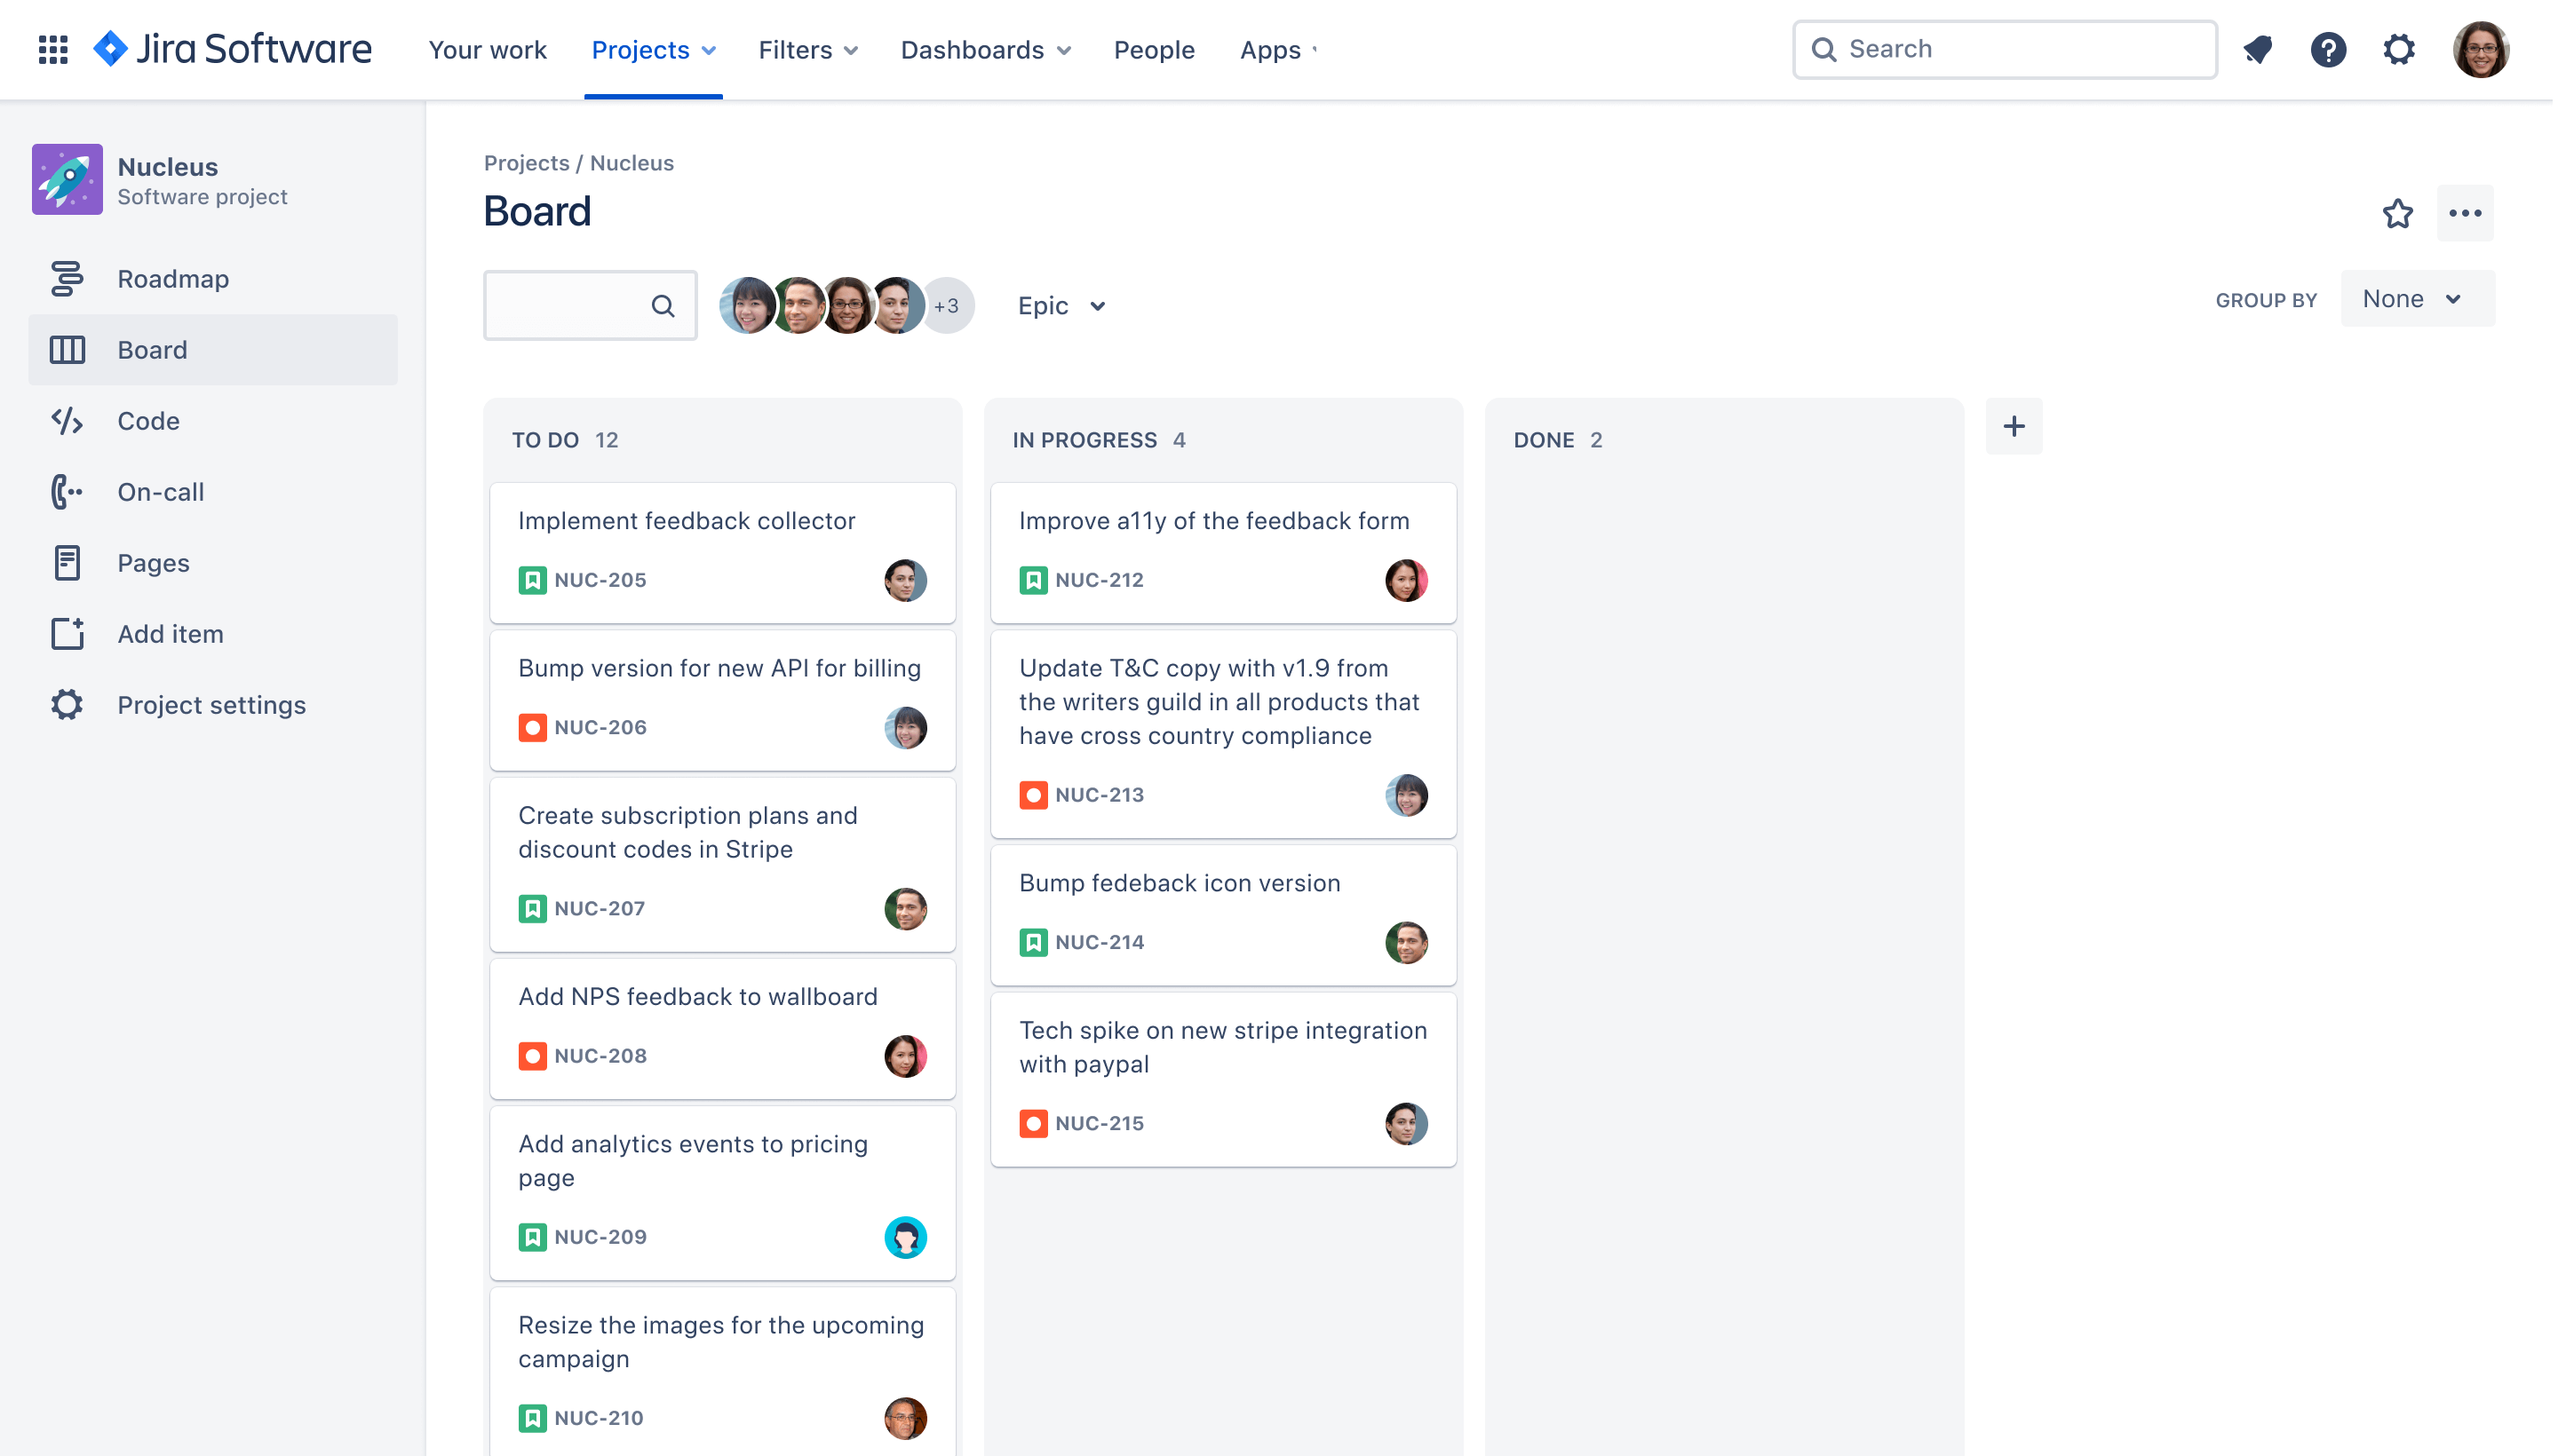Click the Project settings icon in sidebar
The height and width of the screenshot is (1456, 2558).
pos(65,702)
